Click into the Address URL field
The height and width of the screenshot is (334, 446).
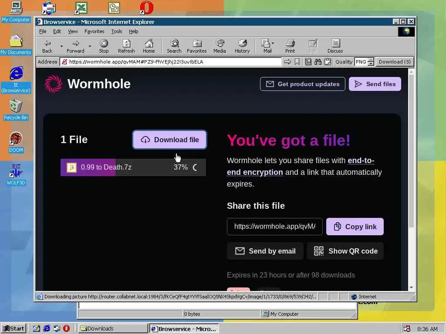click(x=171, y=62)
